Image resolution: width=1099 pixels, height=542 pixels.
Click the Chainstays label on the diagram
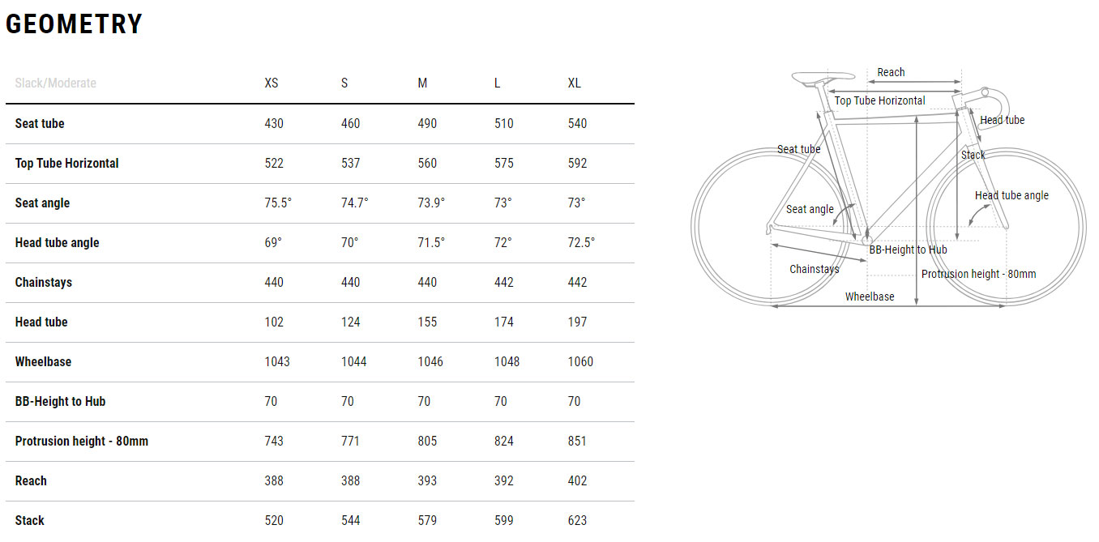point(815,269)
